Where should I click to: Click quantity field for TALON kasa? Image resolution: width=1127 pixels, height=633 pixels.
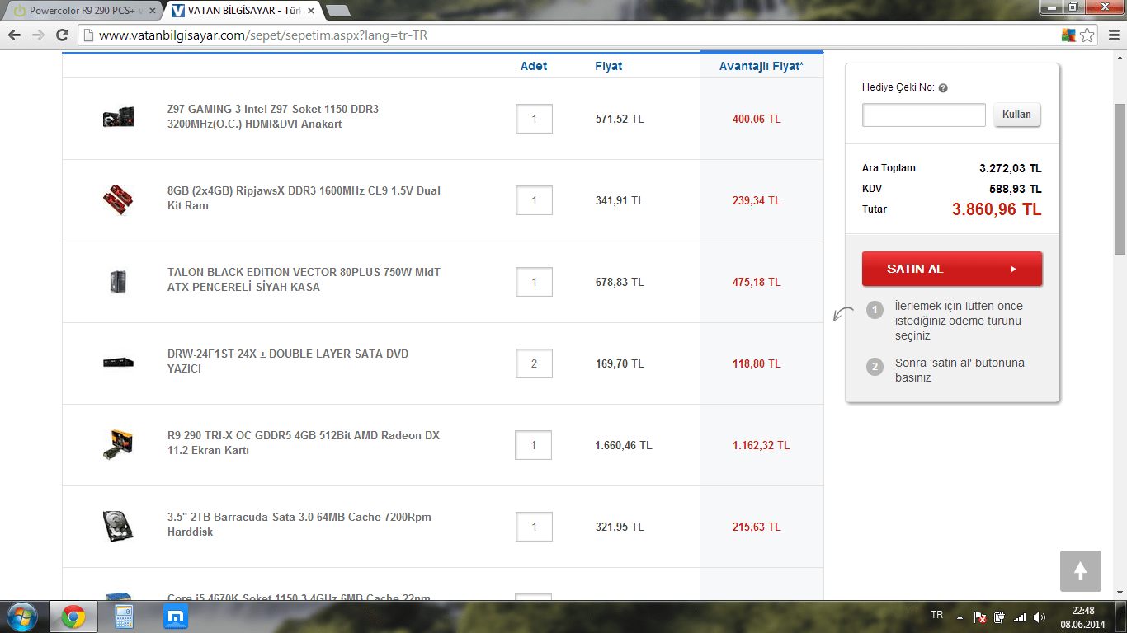click(534, 282)
